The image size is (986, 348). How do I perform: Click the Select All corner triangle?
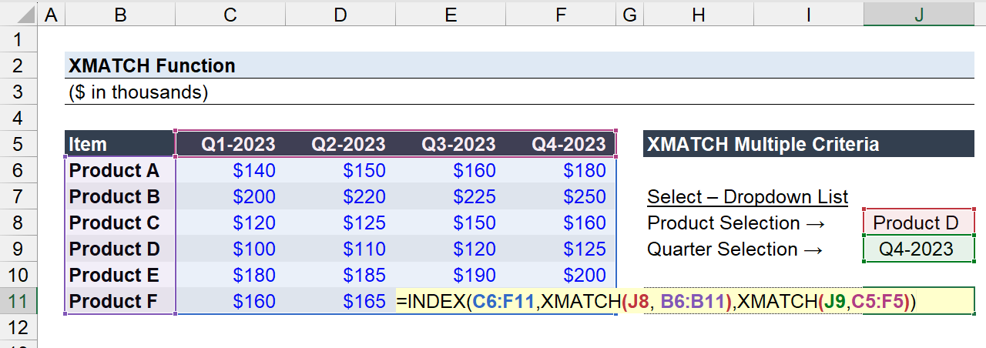pyautogui.click(x=19, y=13)
